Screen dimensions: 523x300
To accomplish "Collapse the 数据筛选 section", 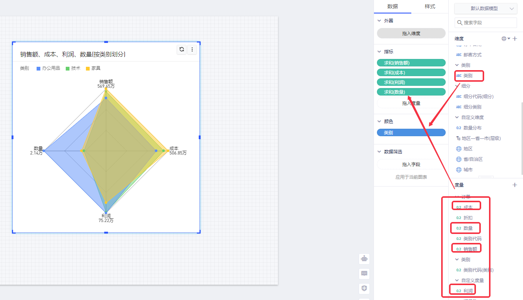I will pyautogui.click(x=380, y=152).
